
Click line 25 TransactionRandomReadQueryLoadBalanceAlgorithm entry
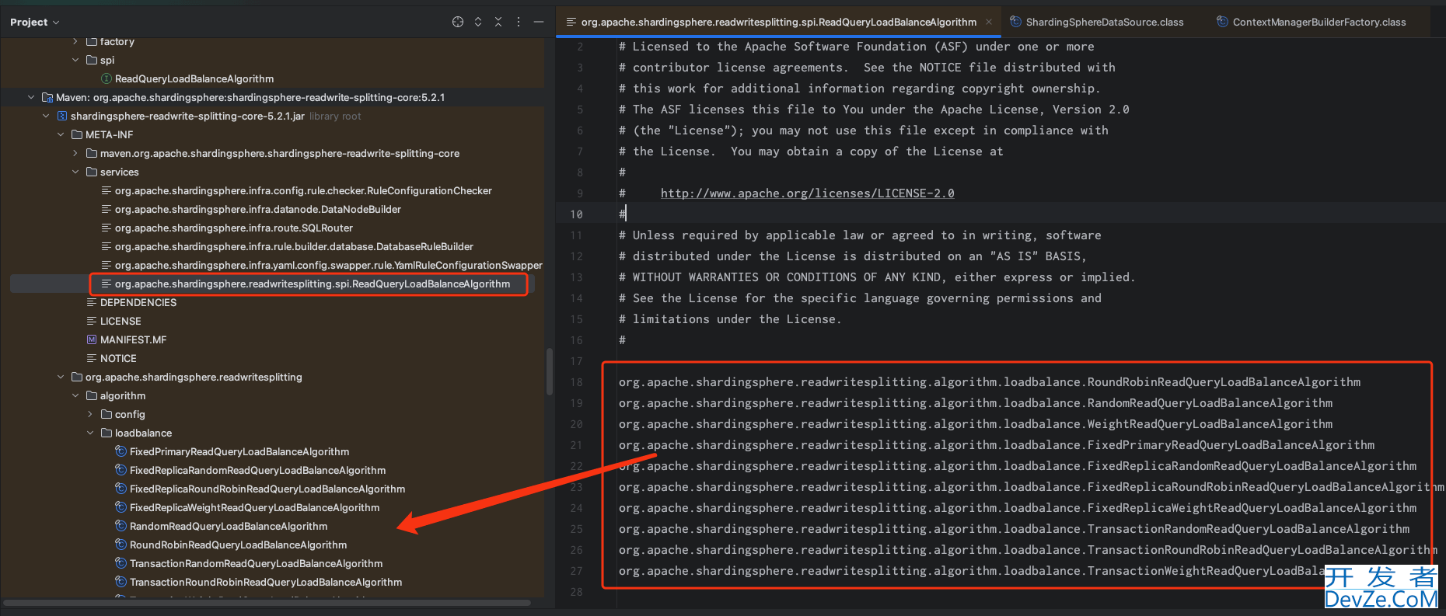coord(1014,529)
